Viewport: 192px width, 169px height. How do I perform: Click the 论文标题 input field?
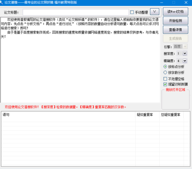[76, 12]
